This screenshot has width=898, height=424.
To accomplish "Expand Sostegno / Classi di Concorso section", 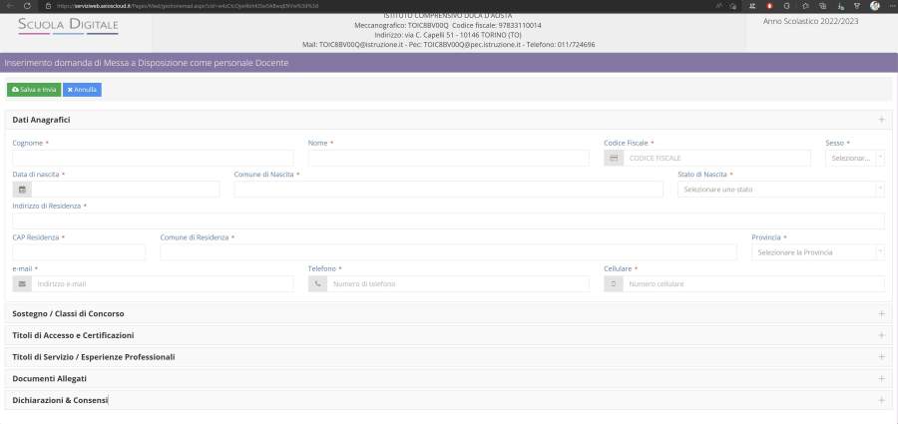I will pos(881,314).
